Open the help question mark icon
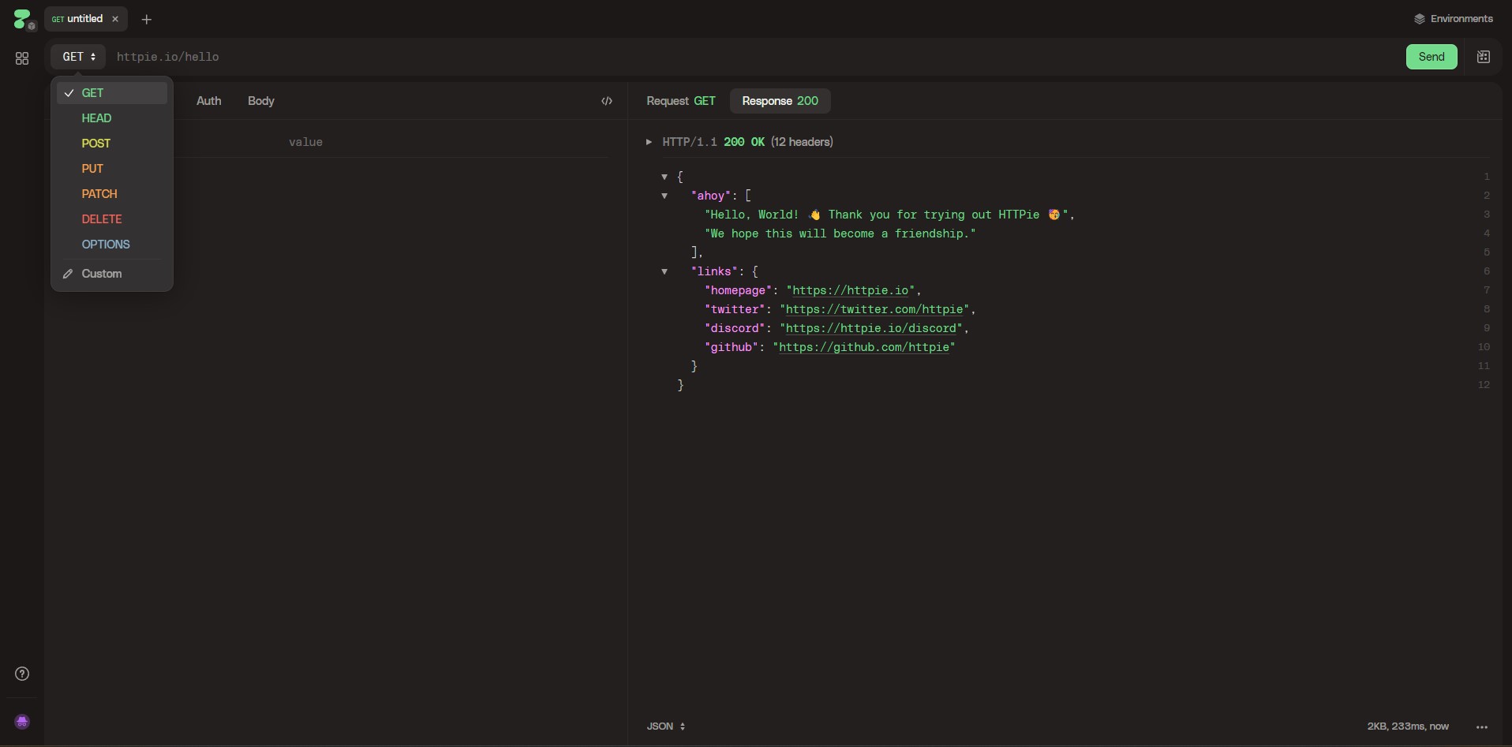The image size is (1512, 747). point(22,674)
